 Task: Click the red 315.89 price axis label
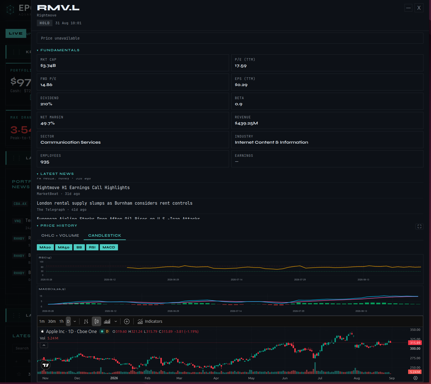(x=415, y=343)
